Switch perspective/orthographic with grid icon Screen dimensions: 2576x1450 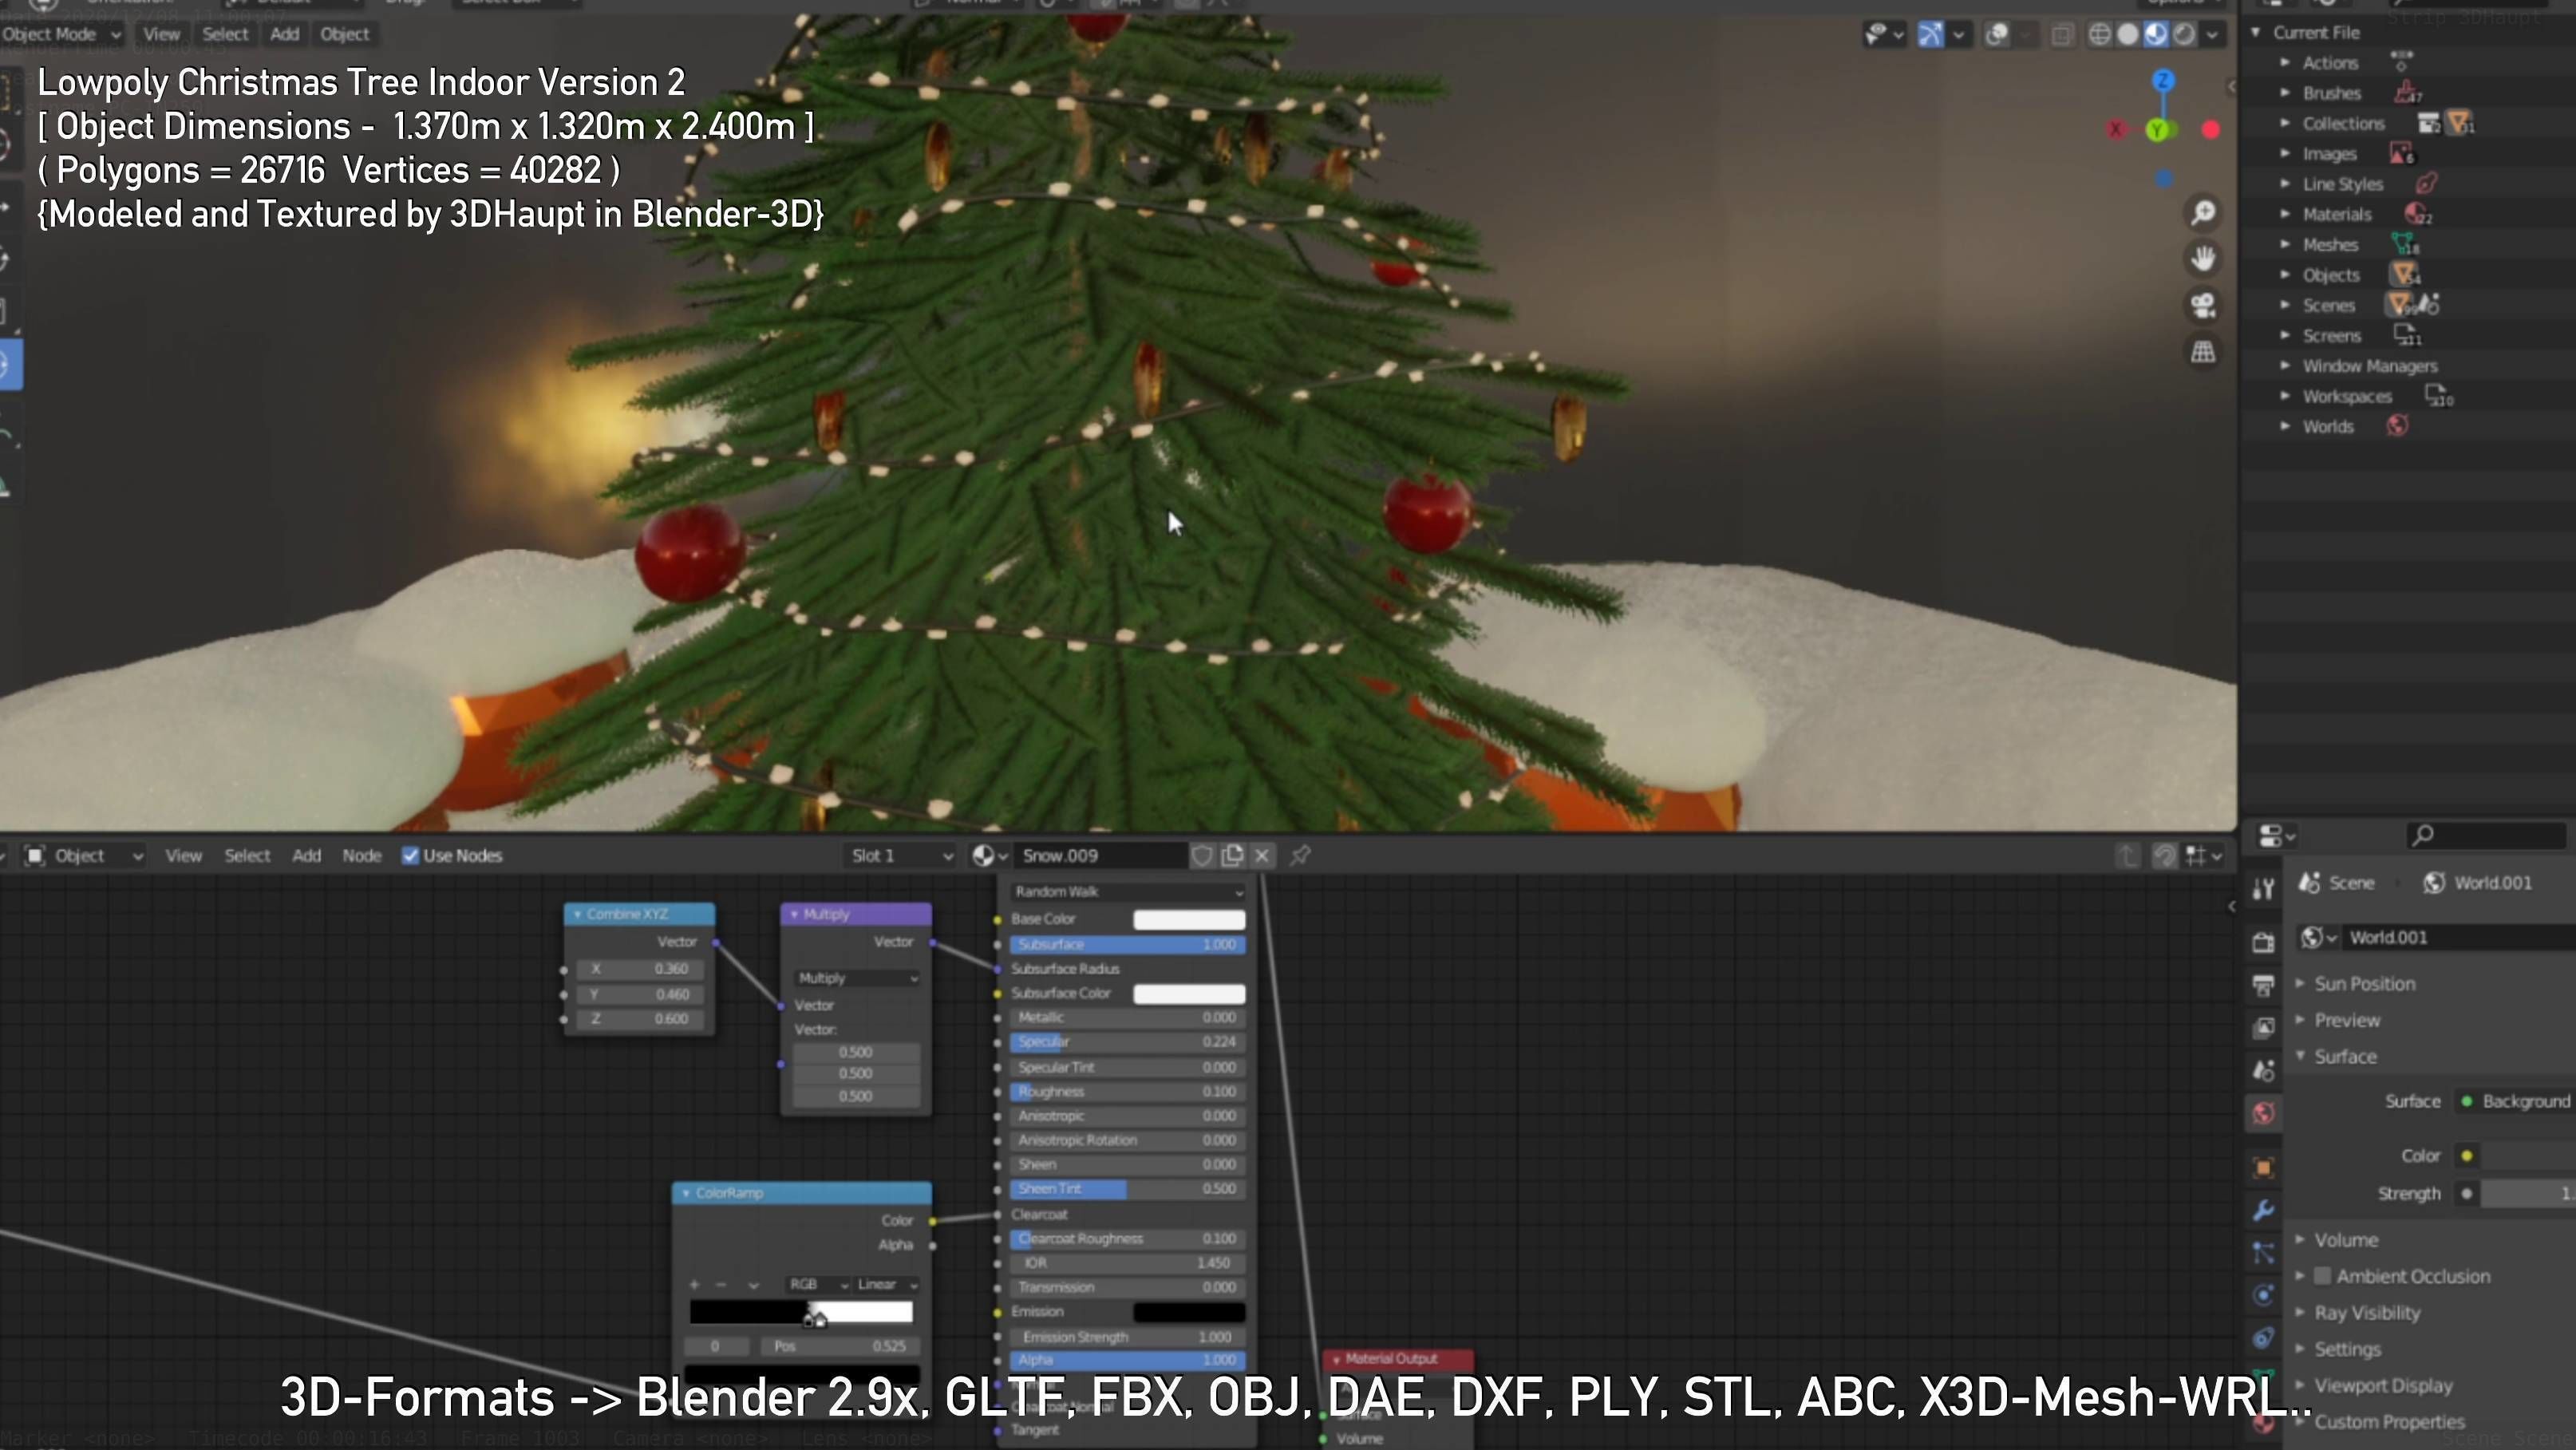pos(2203,351)
